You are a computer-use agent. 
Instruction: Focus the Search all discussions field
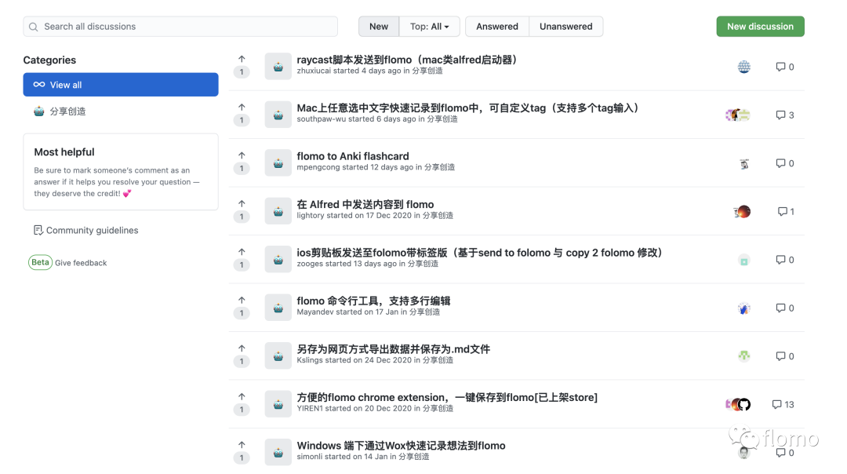coord(180,27)
